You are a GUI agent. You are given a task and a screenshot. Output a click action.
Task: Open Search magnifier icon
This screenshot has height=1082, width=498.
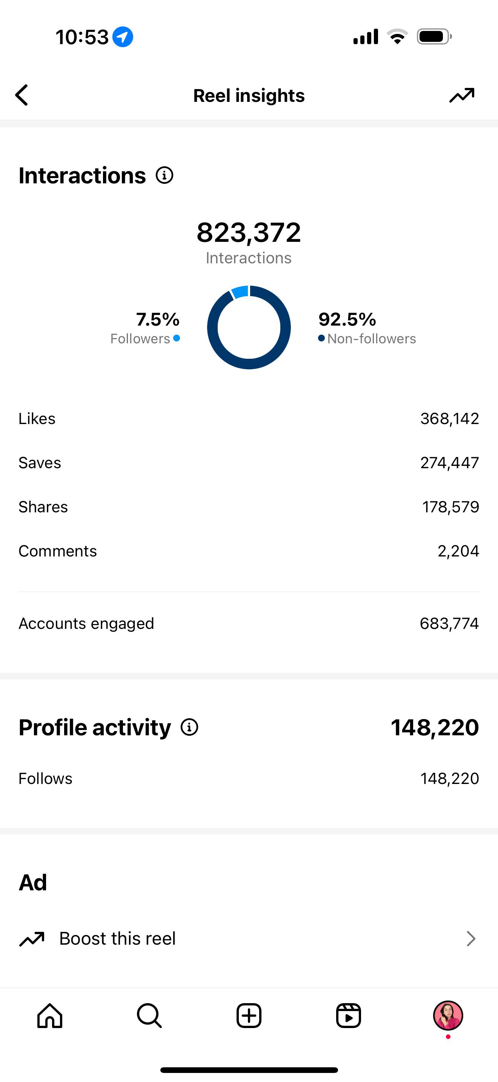tap(149, 1016)
